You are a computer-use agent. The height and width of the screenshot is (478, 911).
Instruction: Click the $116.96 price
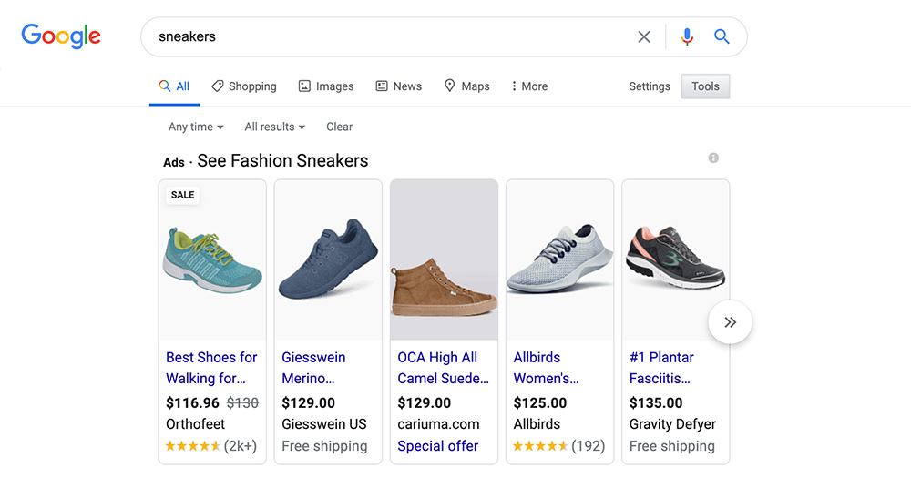[192, 403]
